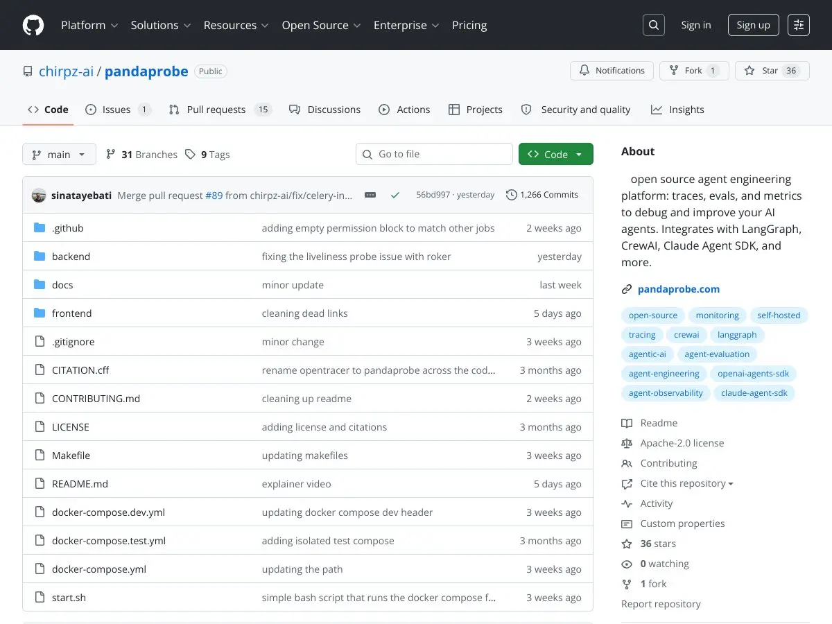The height and width of the screenshot is (624, 832).
Task: Click the commit details ellipsis icon
Action: click(370, 195)
